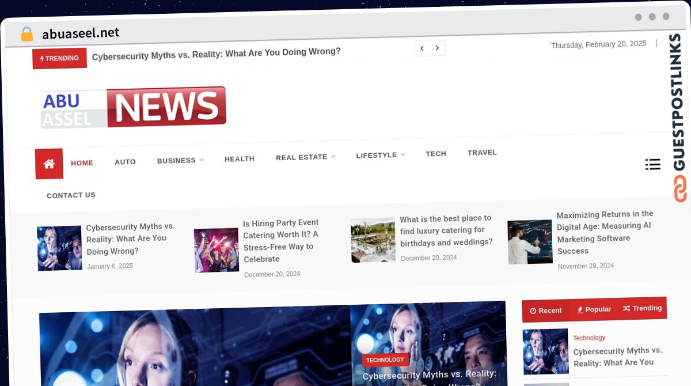Read Is Hiring Party Event Catering Worth It

[280, 240]
